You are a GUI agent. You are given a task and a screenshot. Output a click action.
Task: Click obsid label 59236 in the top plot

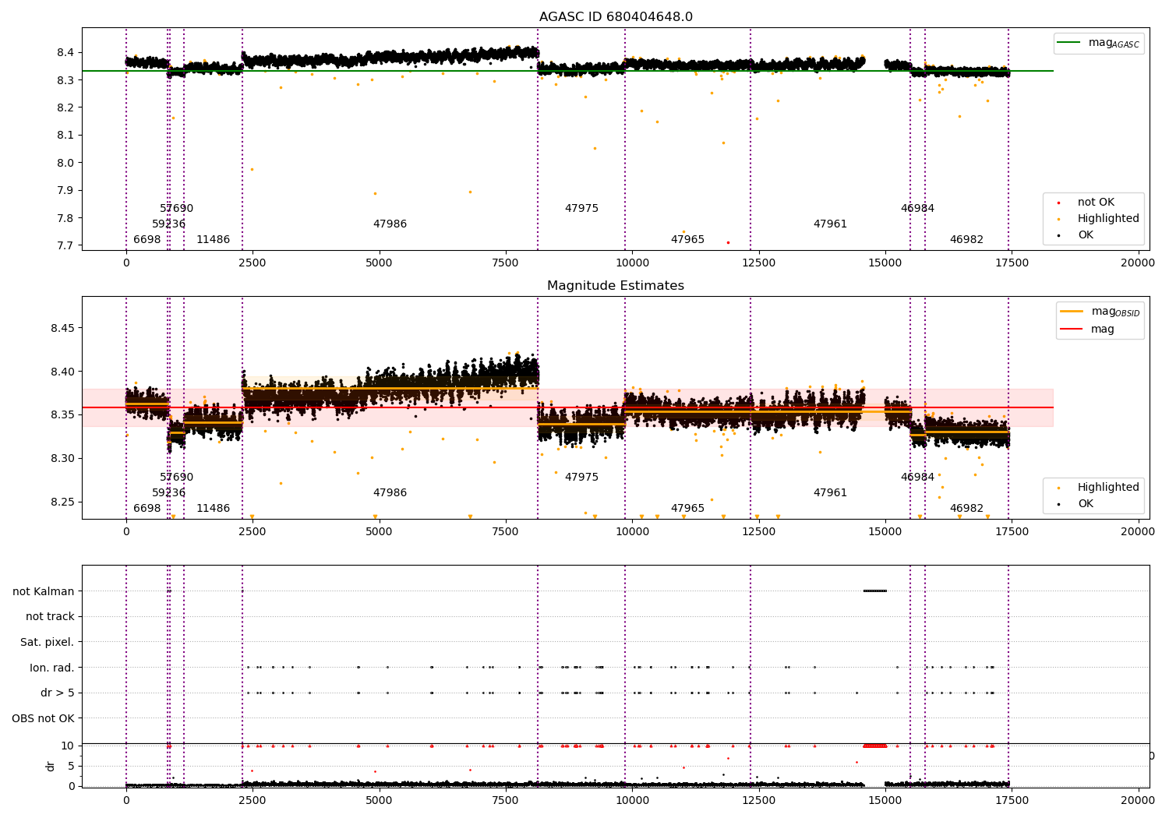point(169,224)
